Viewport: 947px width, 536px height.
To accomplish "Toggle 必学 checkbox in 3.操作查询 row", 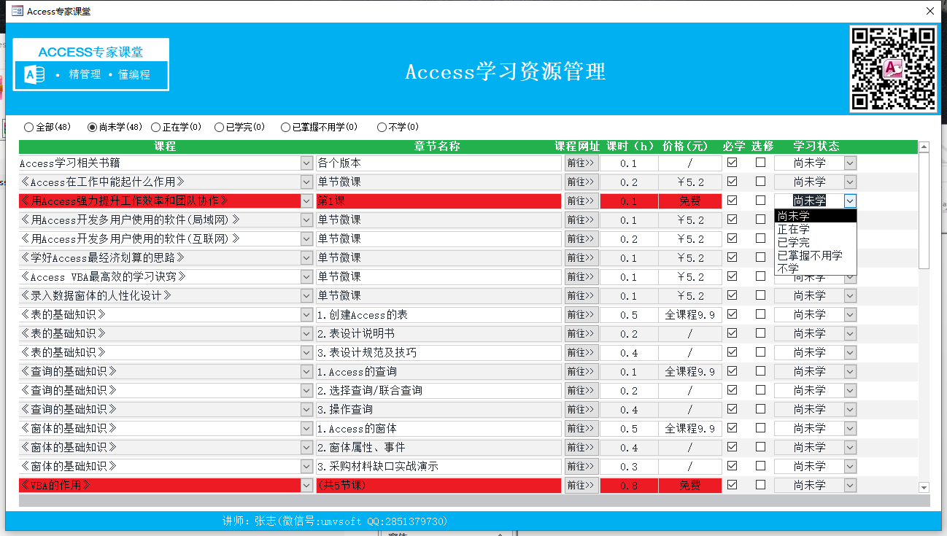I will pyautogui.click(x=733, y=408).
